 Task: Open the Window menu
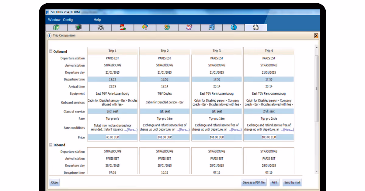[x=54, y=20]
